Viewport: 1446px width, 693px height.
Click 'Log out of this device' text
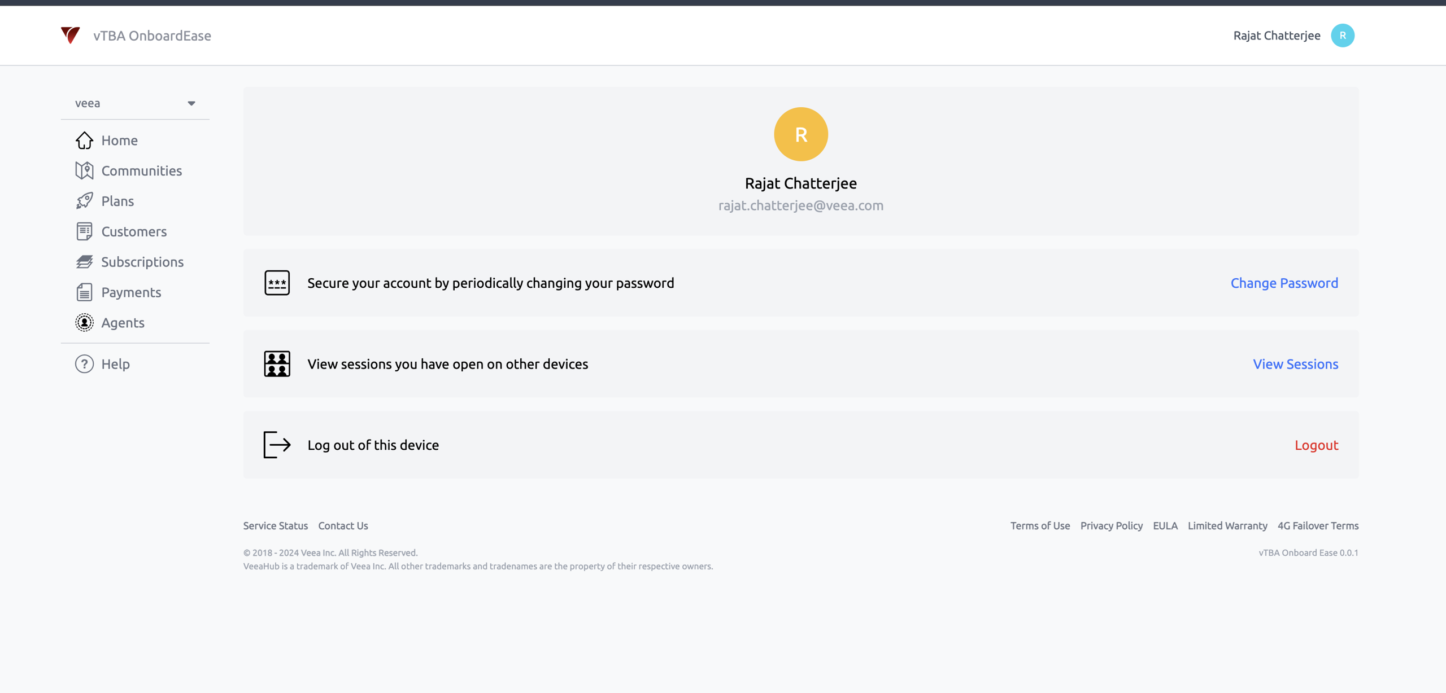[x=373, y=445]
